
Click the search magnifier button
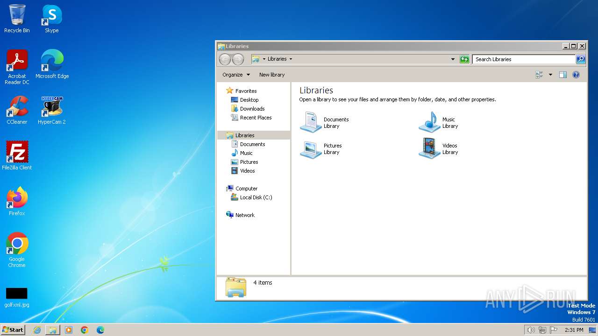(581, 59)
